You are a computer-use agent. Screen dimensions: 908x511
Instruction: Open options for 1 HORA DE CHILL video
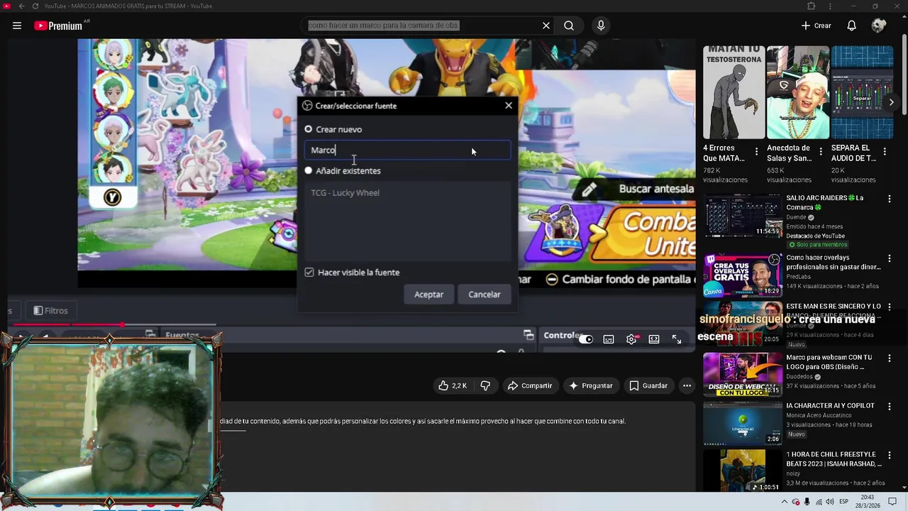point(889,456)
